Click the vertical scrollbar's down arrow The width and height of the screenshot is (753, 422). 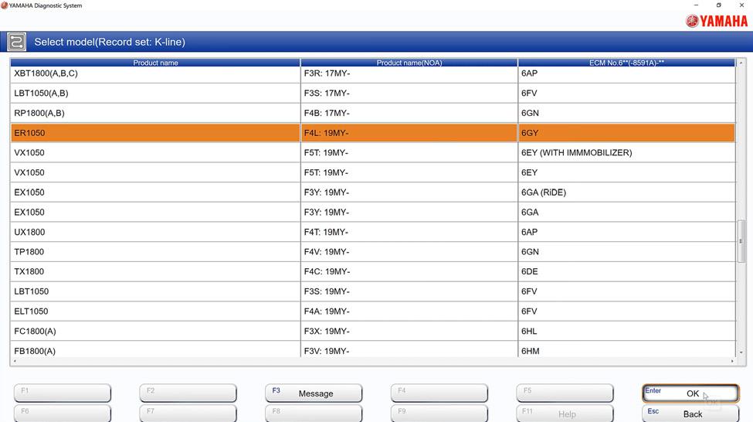(x=741, y=352)
